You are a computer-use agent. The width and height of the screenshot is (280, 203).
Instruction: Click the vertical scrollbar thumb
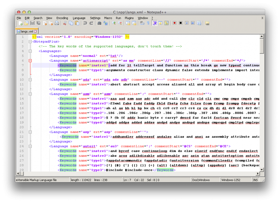[x=262, y=46]
